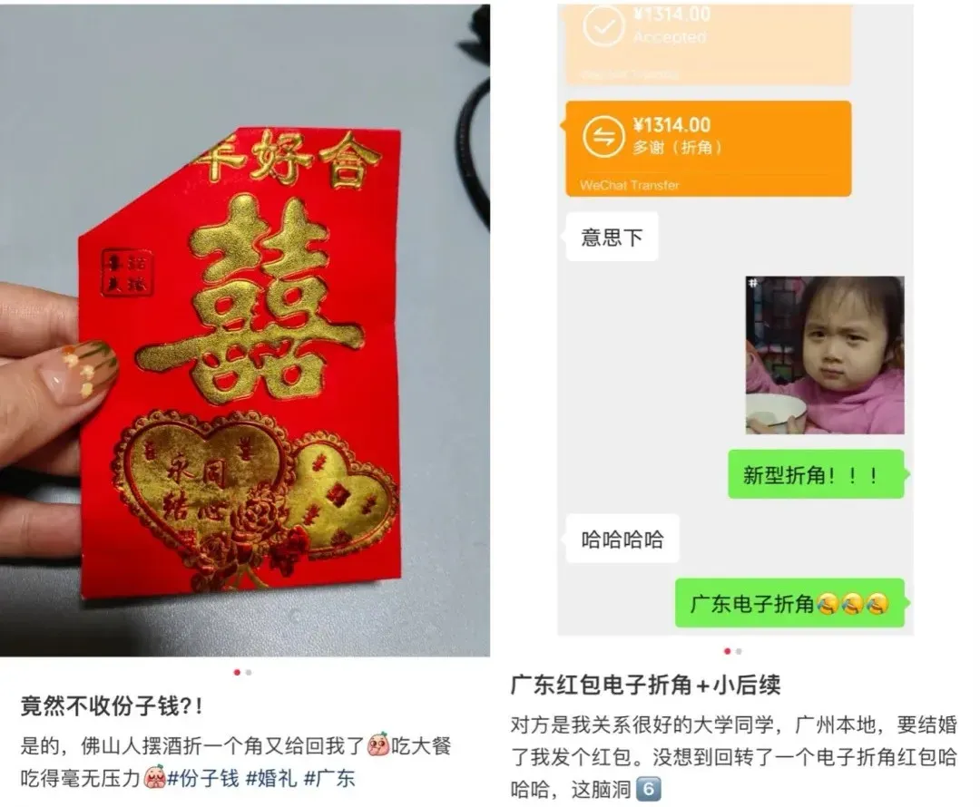Open the ¥1314.00 多谢（折角）transfer bubble
This screenshot has width=980, height=807.
point(708,149)
